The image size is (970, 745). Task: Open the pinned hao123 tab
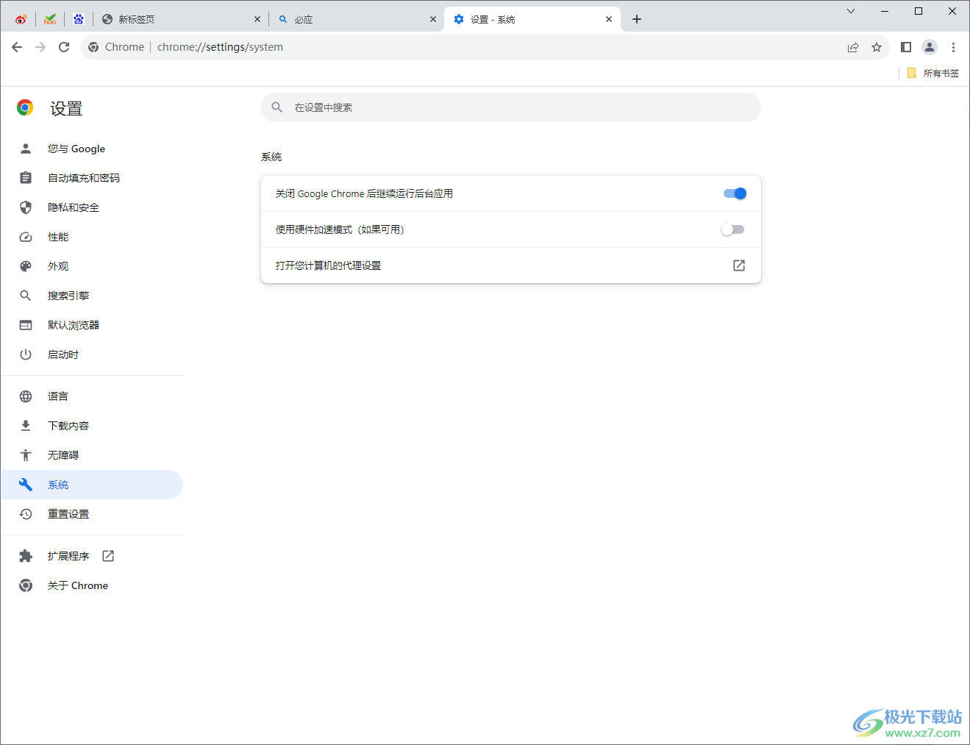(50, 19)
